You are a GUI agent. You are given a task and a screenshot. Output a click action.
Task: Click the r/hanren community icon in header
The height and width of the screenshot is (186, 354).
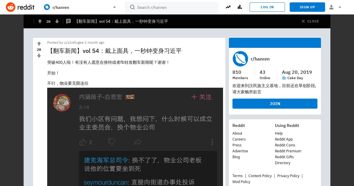[x=47, y=7]
